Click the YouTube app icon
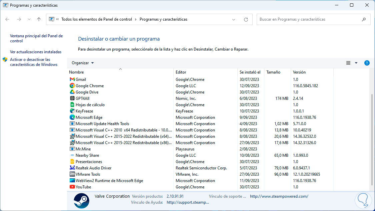 pos(72,187)
